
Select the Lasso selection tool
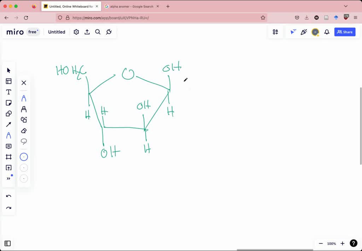coord(24,141)
